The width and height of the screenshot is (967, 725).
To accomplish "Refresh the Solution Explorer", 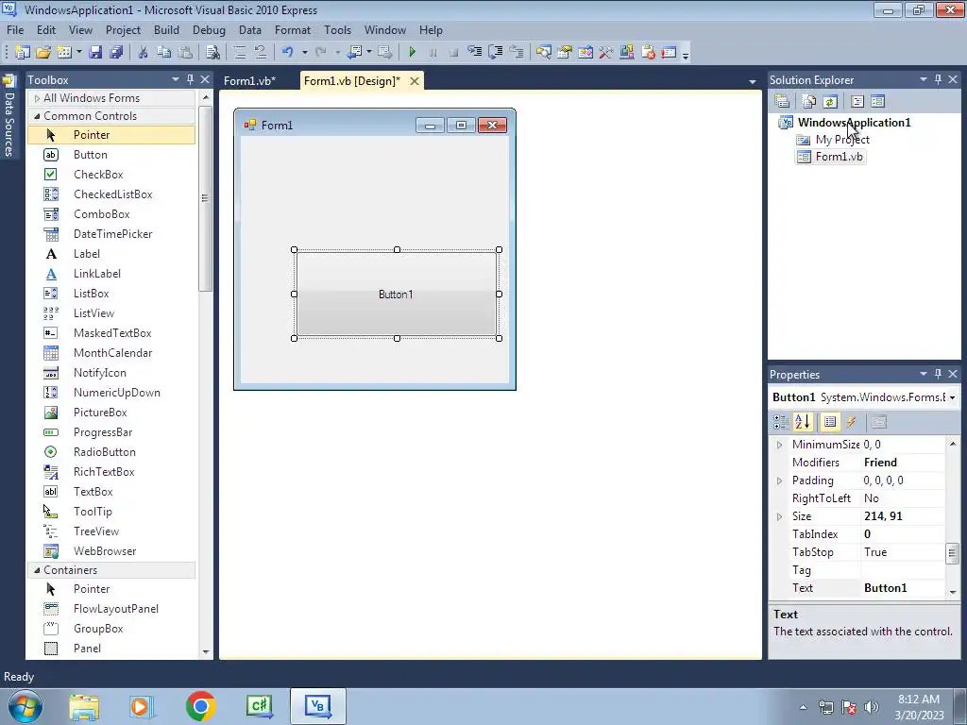I will click(x=830, y=101).
